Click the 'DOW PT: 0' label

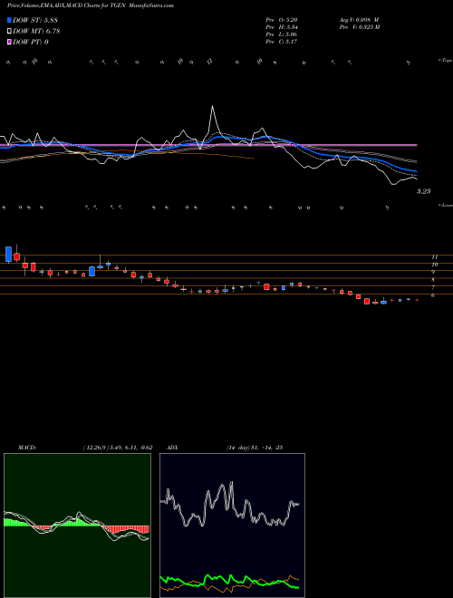[31, 42]
